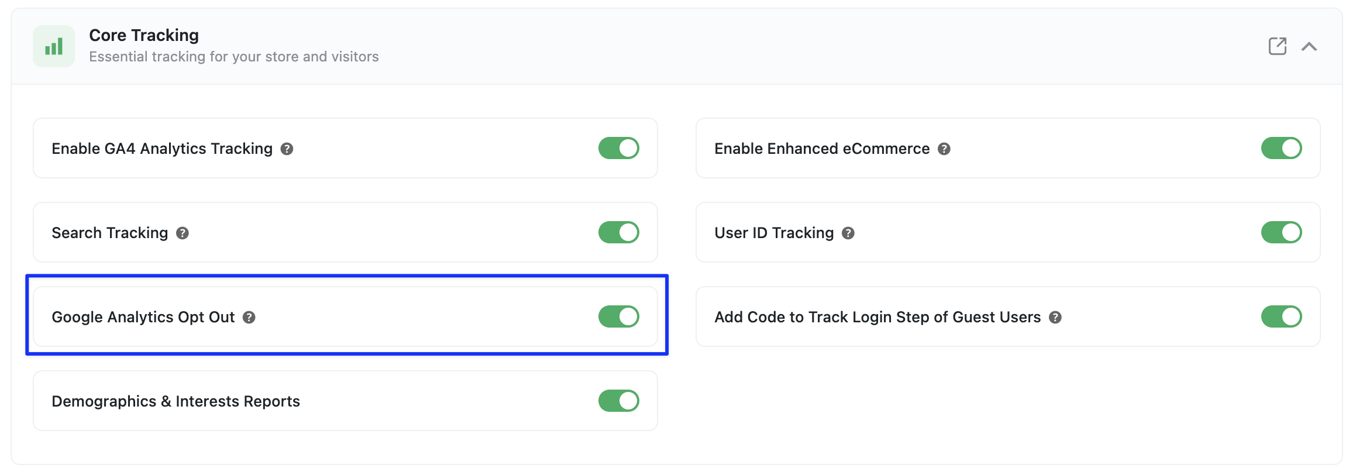The width and height of the screenshot is (1356, 475).
Task: Click help icon next to Enable GA4 Analytics Tracking
Action: coord(287,149)
